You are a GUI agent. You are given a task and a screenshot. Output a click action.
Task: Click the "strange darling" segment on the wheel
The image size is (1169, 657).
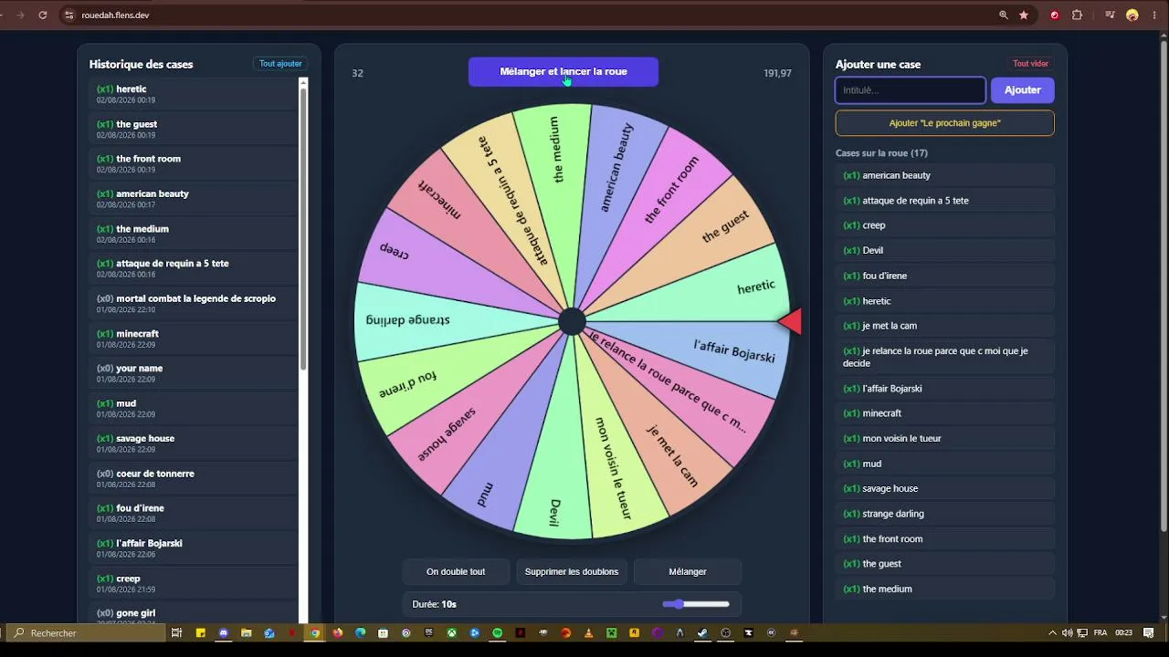pos(408,320)
